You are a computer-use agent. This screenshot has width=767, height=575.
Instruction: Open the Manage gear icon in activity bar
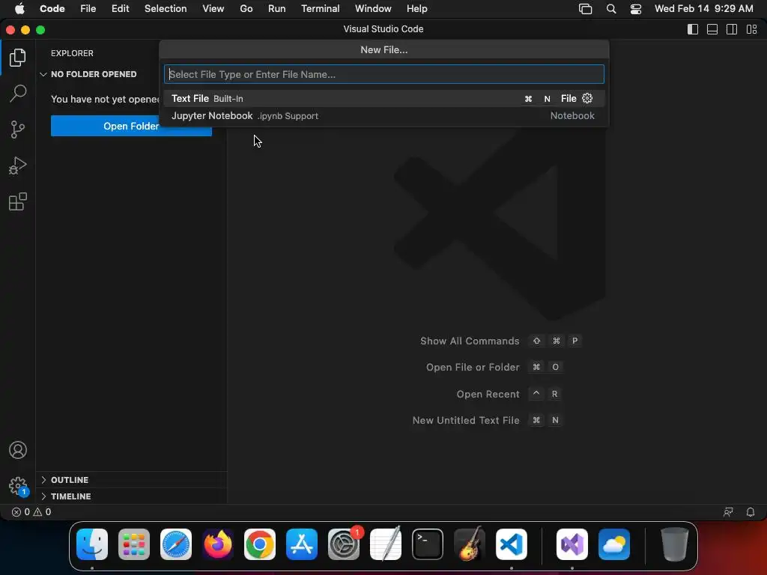[18, 487]
